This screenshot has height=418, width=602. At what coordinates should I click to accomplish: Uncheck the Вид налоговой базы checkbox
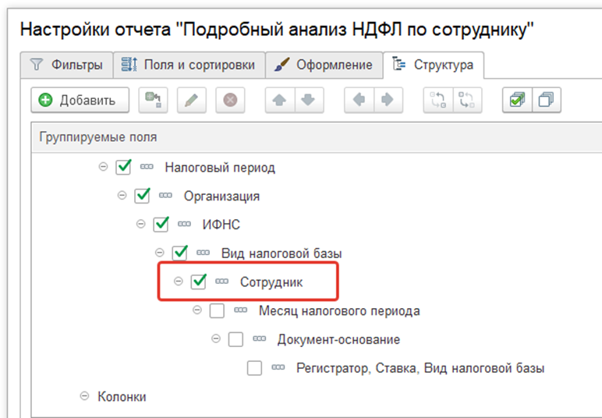[x=179, y=253]
